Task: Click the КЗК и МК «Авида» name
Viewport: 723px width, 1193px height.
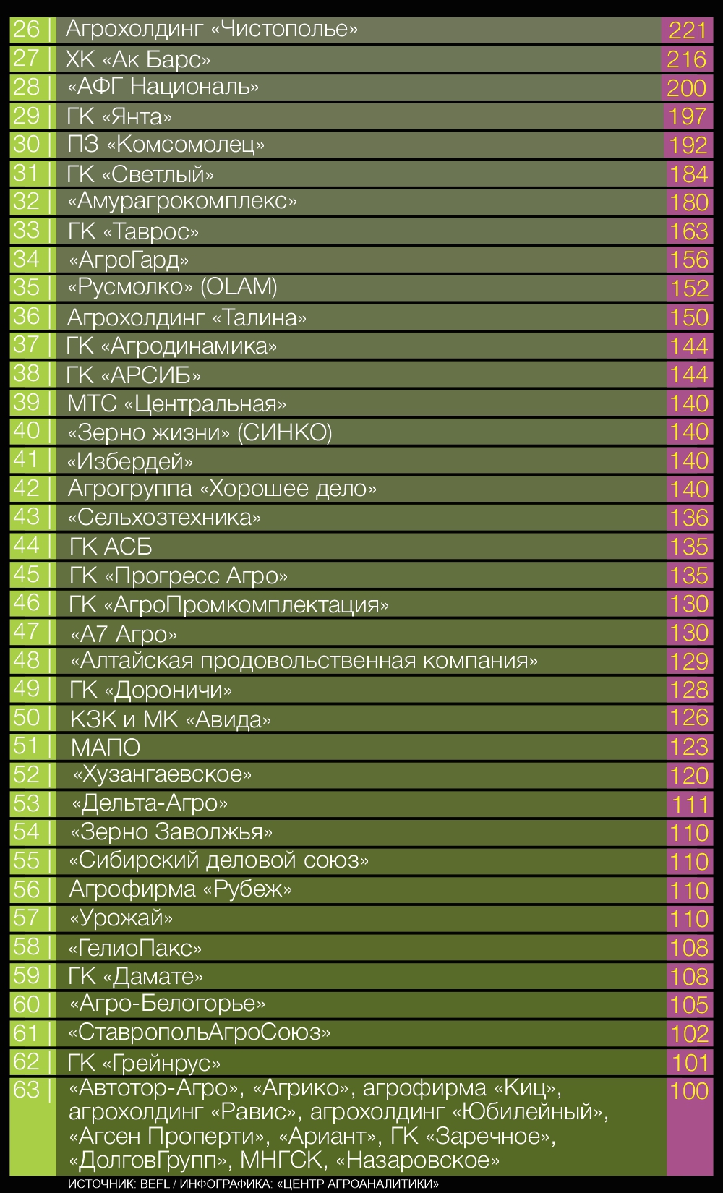Action: coord(171,719)
